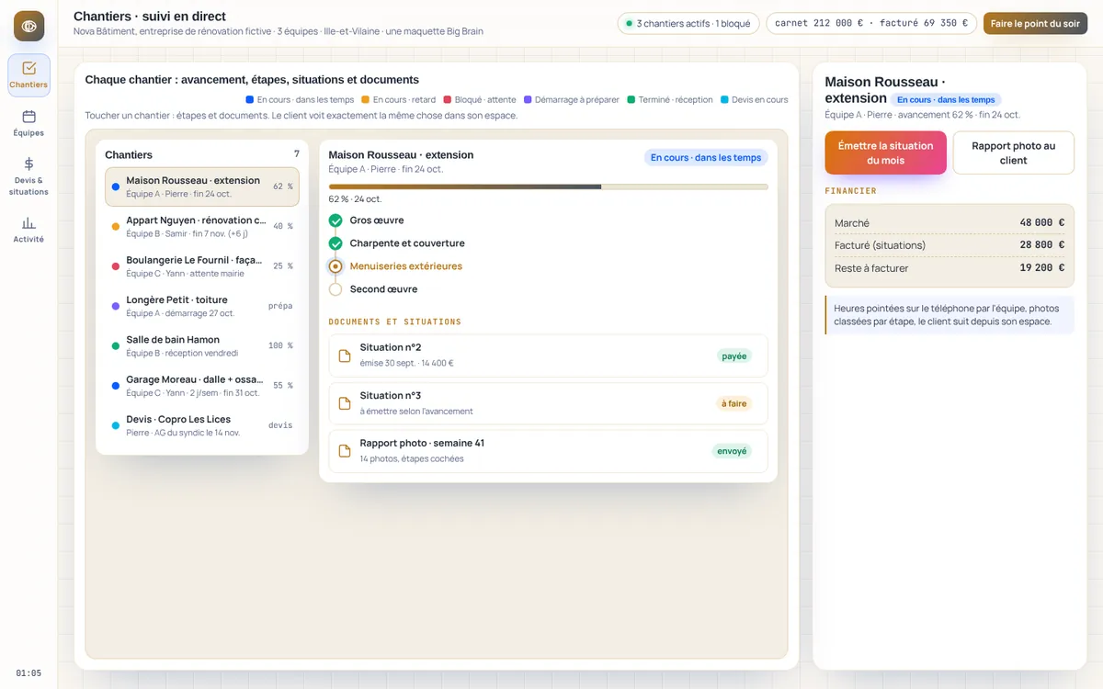The image size is (1103, 689).
Task: Click the orange En cours retard legend swatch
Action: coord(366,99)
